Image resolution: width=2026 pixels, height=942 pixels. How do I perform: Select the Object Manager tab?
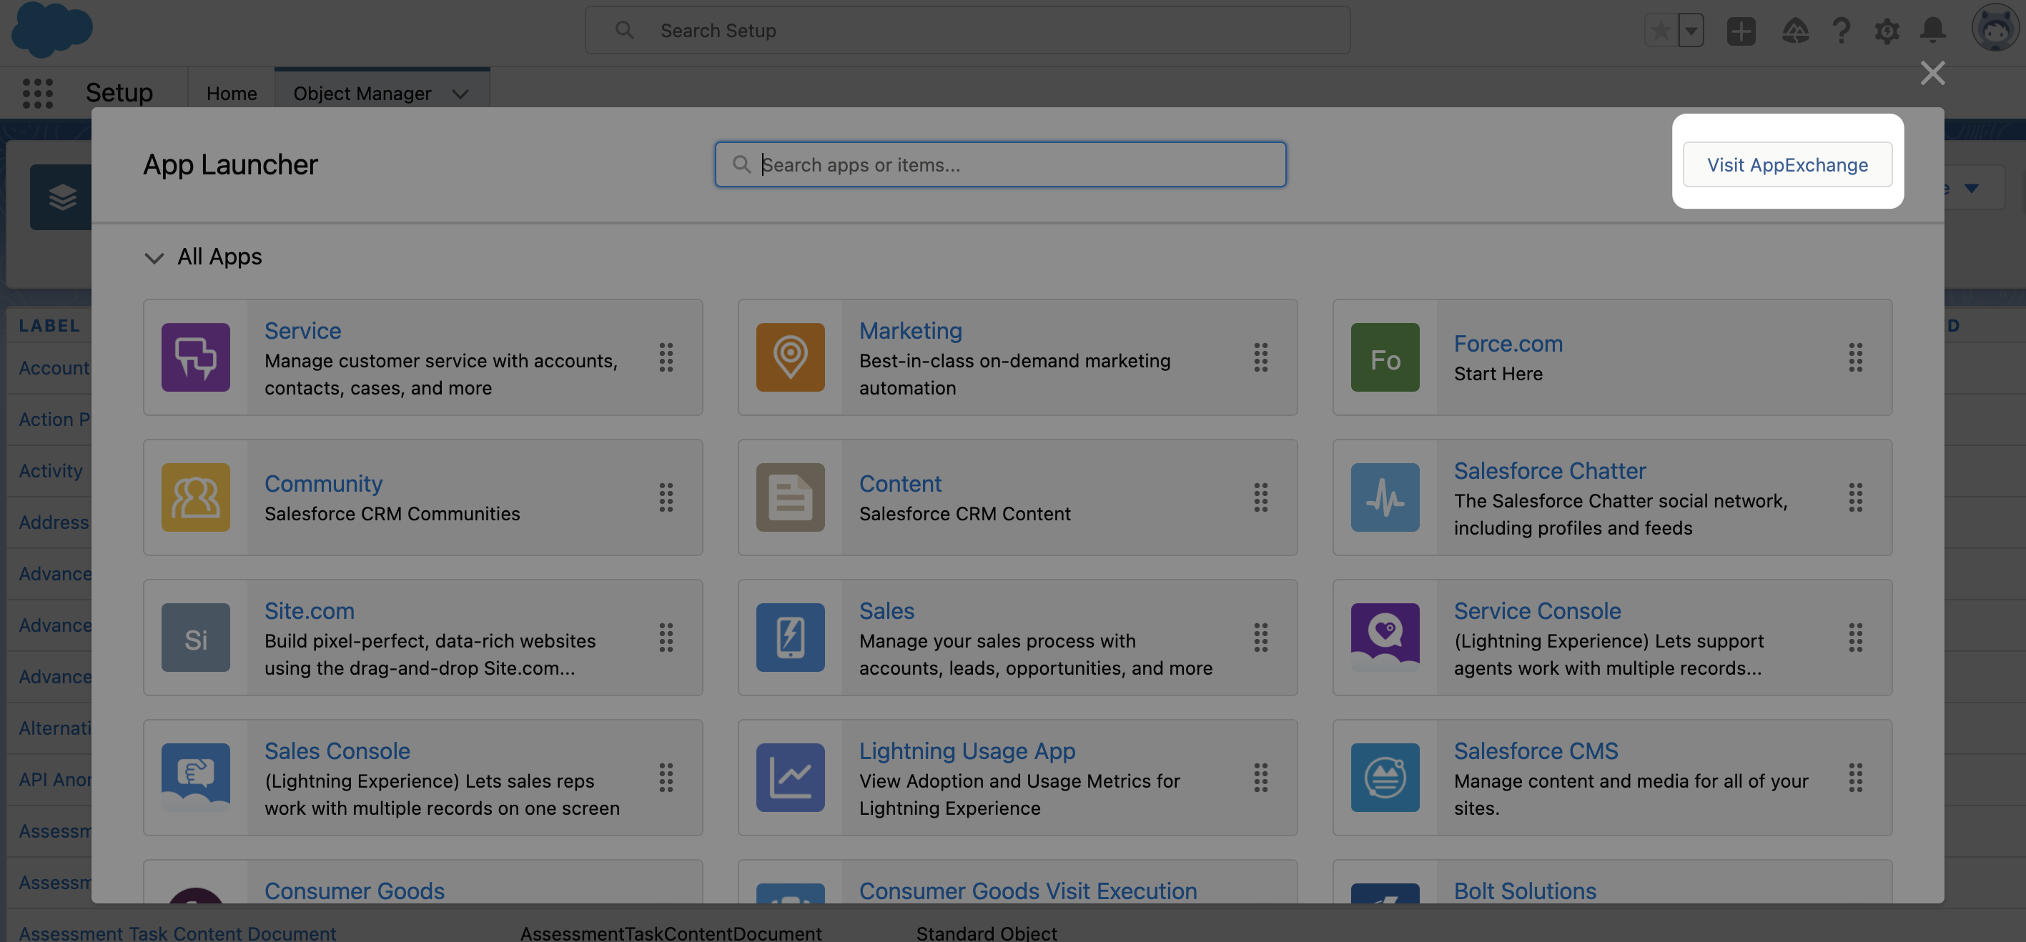coord(362,94)
